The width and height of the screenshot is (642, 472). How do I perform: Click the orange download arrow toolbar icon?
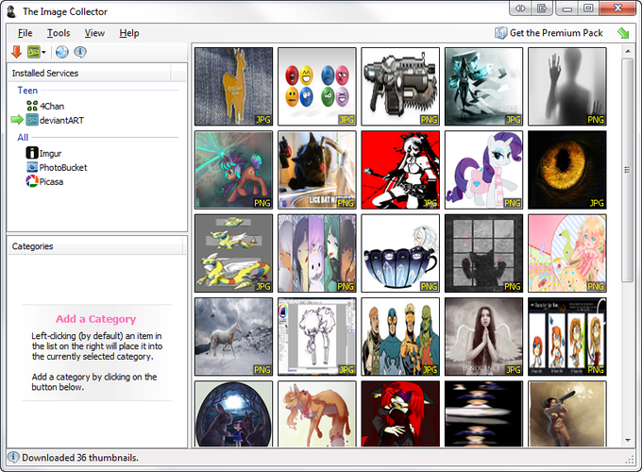click(x=16, y=52)
